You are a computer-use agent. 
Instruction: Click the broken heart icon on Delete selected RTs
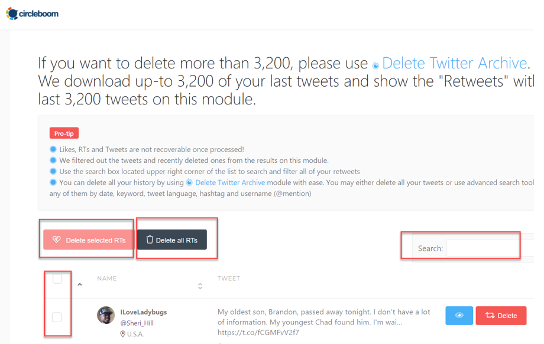57,240
